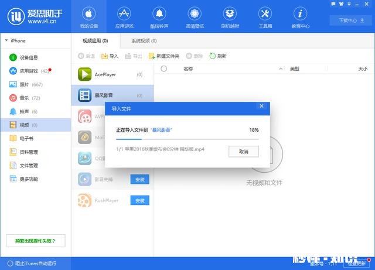This screenshot has width=375, height=270.
Task: Open 我的设备 (My Device) in the top bar
Action: (x=88, y=18)
